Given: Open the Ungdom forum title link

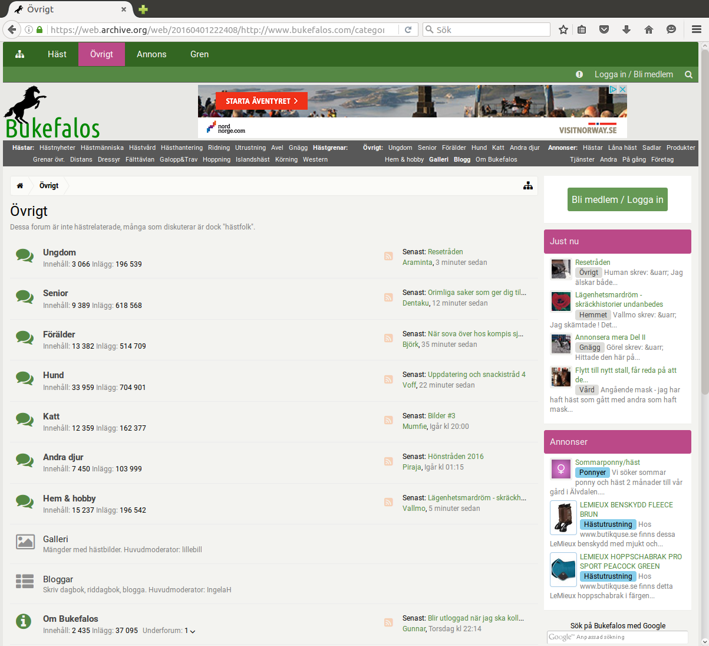Looking at the screenshot, I should click(60, 253).
